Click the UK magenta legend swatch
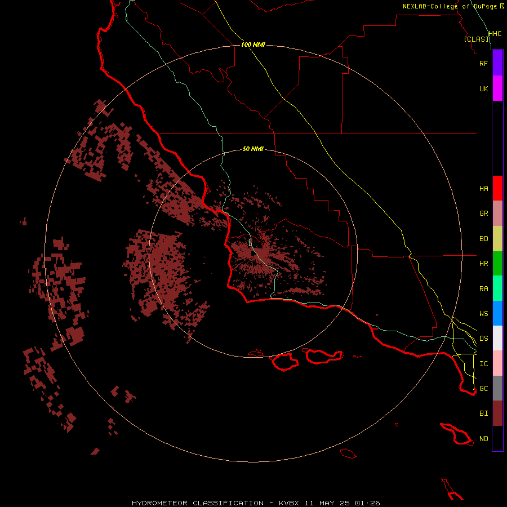This screenshot has height=507, width=507. pyautogui.click(x=497, y=88)
